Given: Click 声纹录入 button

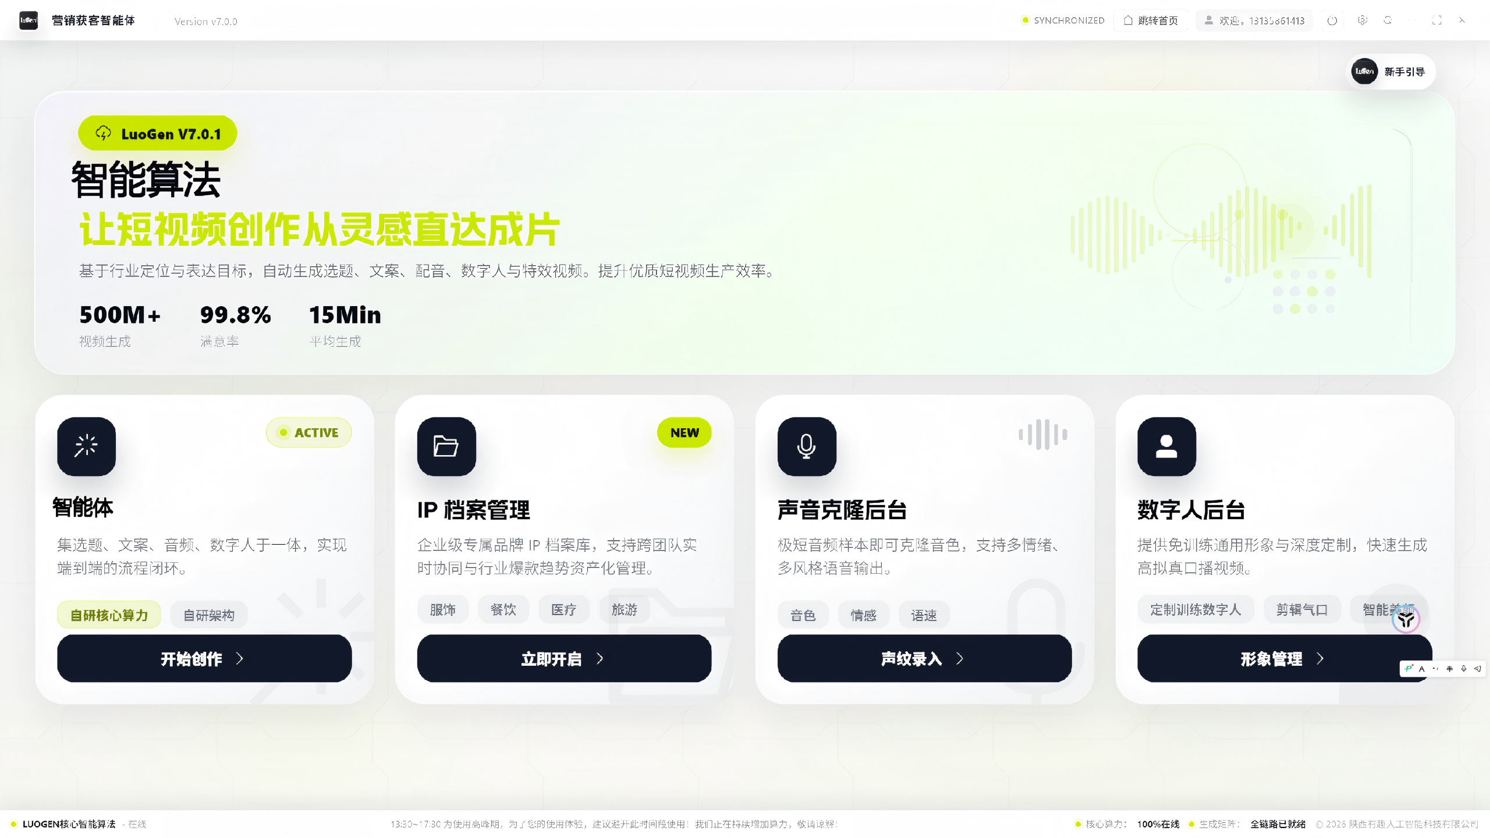Looking at the screenshot, I should coord(924,658).
